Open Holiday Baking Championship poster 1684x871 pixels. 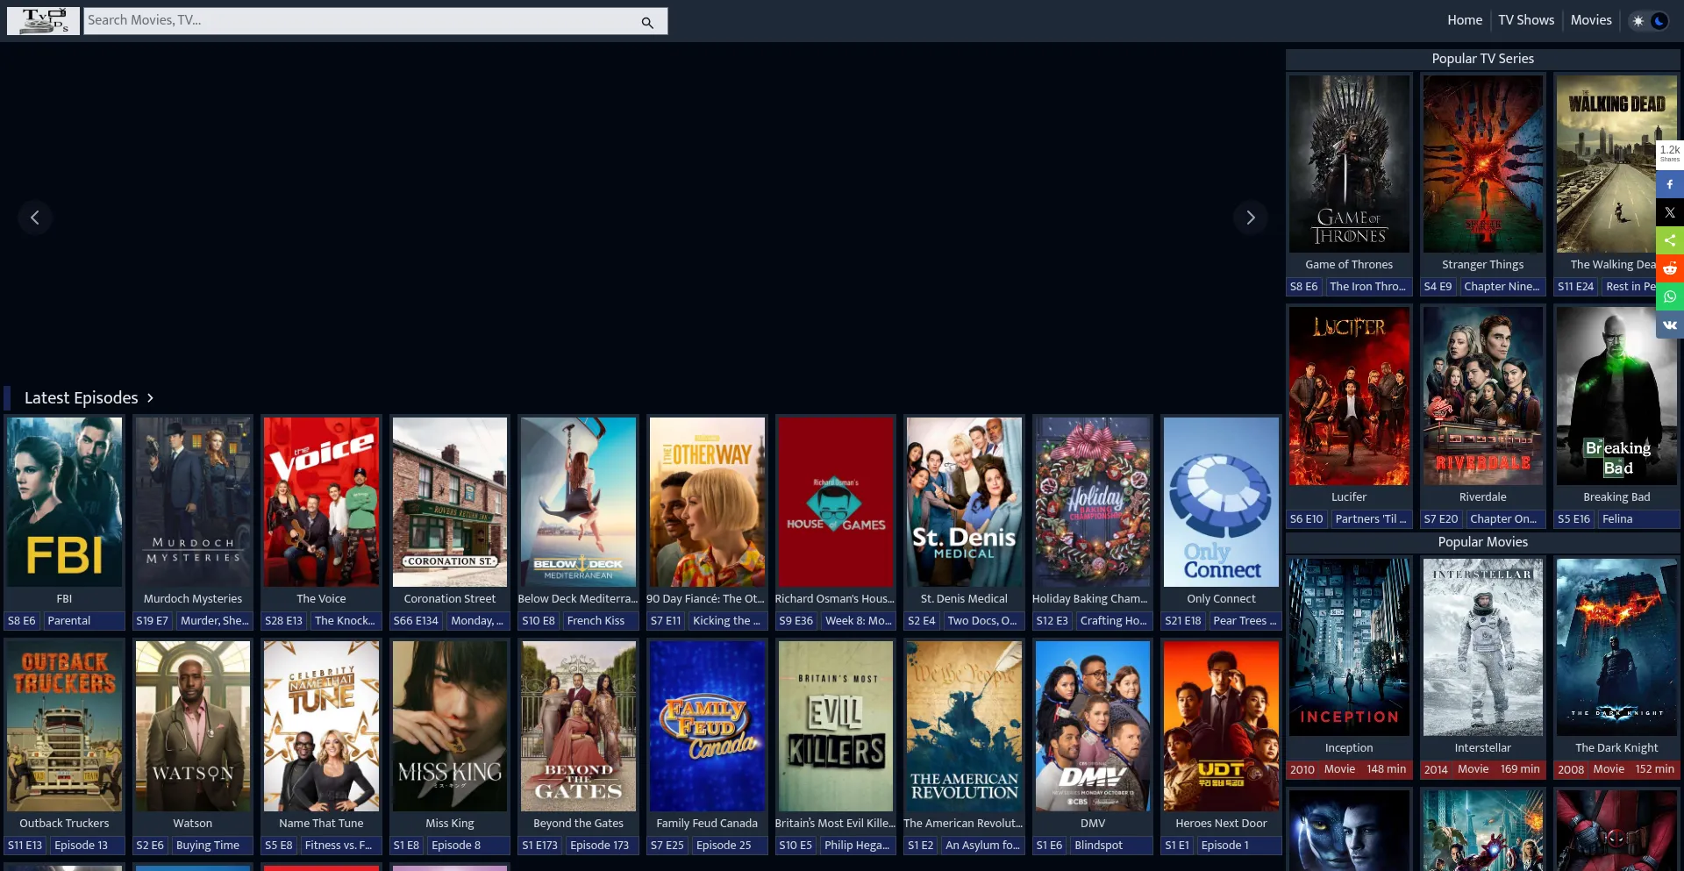(1093, 502)
